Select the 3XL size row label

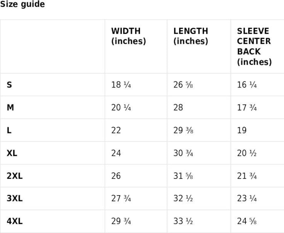click(14, 198)
